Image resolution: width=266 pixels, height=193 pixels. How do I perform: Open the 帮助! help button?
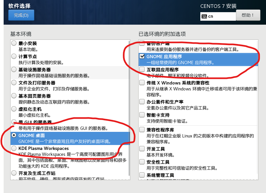click(x=248, y=15)
